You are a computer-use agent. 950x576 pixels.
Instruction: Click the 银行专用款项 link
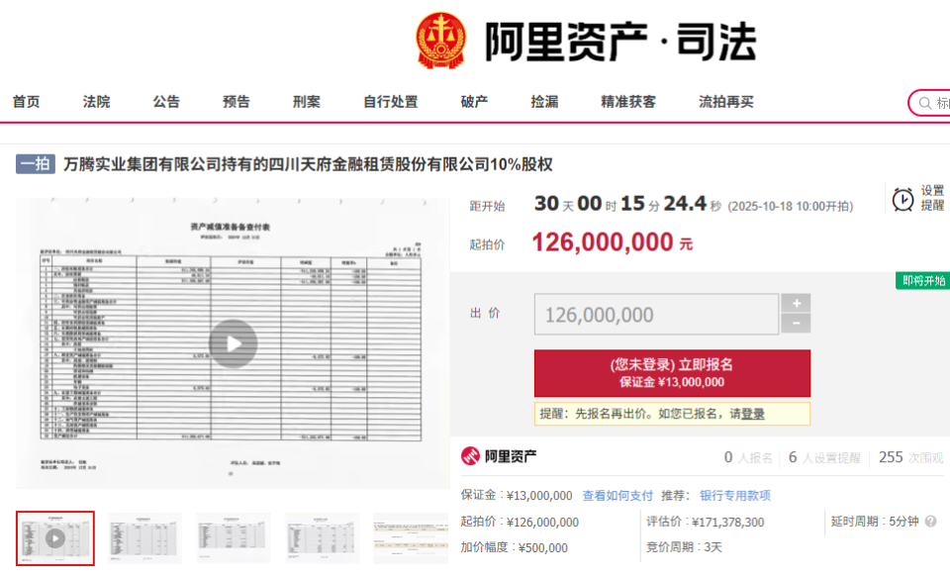tap(735, 496)
